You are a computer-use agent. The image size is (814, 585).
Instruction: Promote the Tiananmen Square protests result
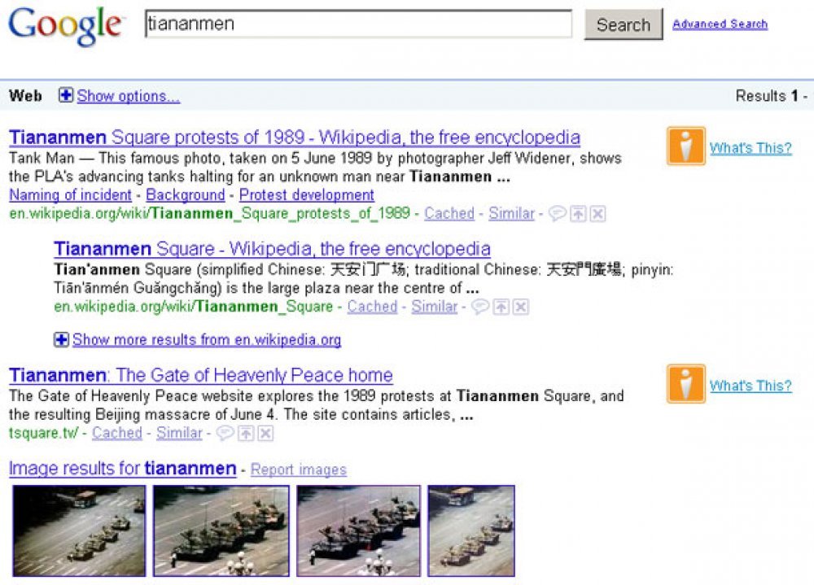(x=578, y=213)
